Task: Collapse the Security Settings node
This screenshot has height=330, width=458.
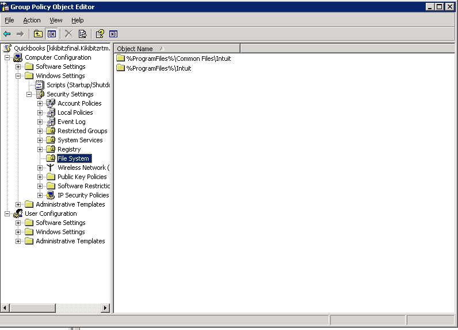Action: coord(29,94)
